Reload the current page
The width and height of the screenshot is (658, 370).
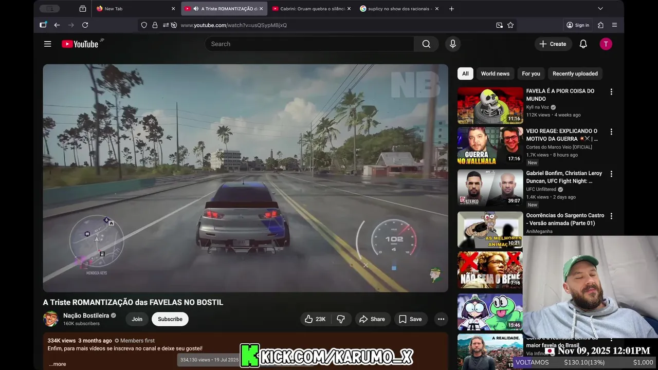point(85,25)
